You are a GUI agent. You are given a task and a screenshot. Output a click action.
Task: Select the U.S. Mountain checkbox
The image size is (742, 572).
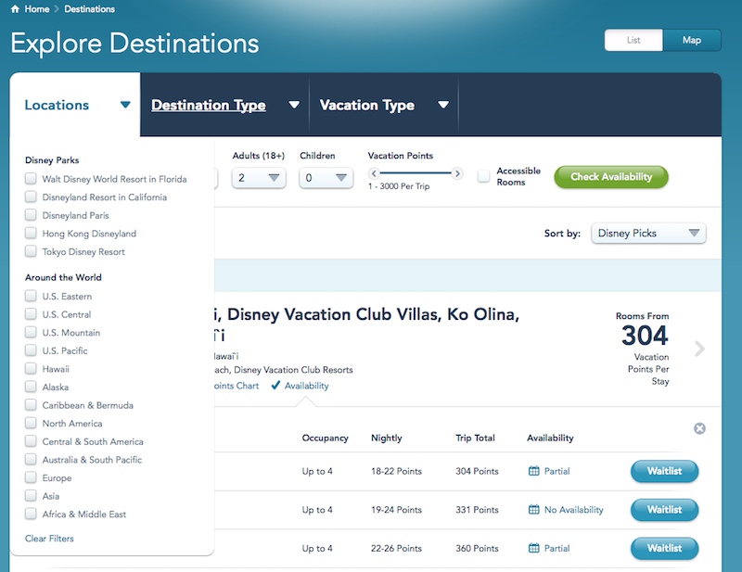(x=31, y=332)
